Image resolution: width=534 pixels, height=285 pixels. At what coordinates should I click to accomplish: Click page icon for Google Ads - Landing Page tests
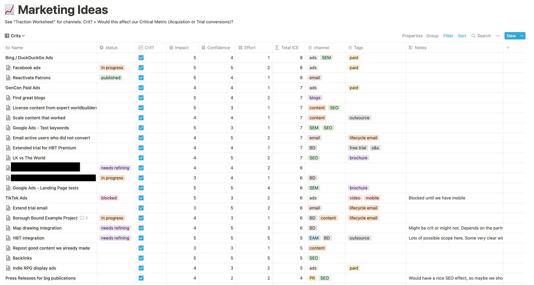pyautogui.click(x=8, y=188)
